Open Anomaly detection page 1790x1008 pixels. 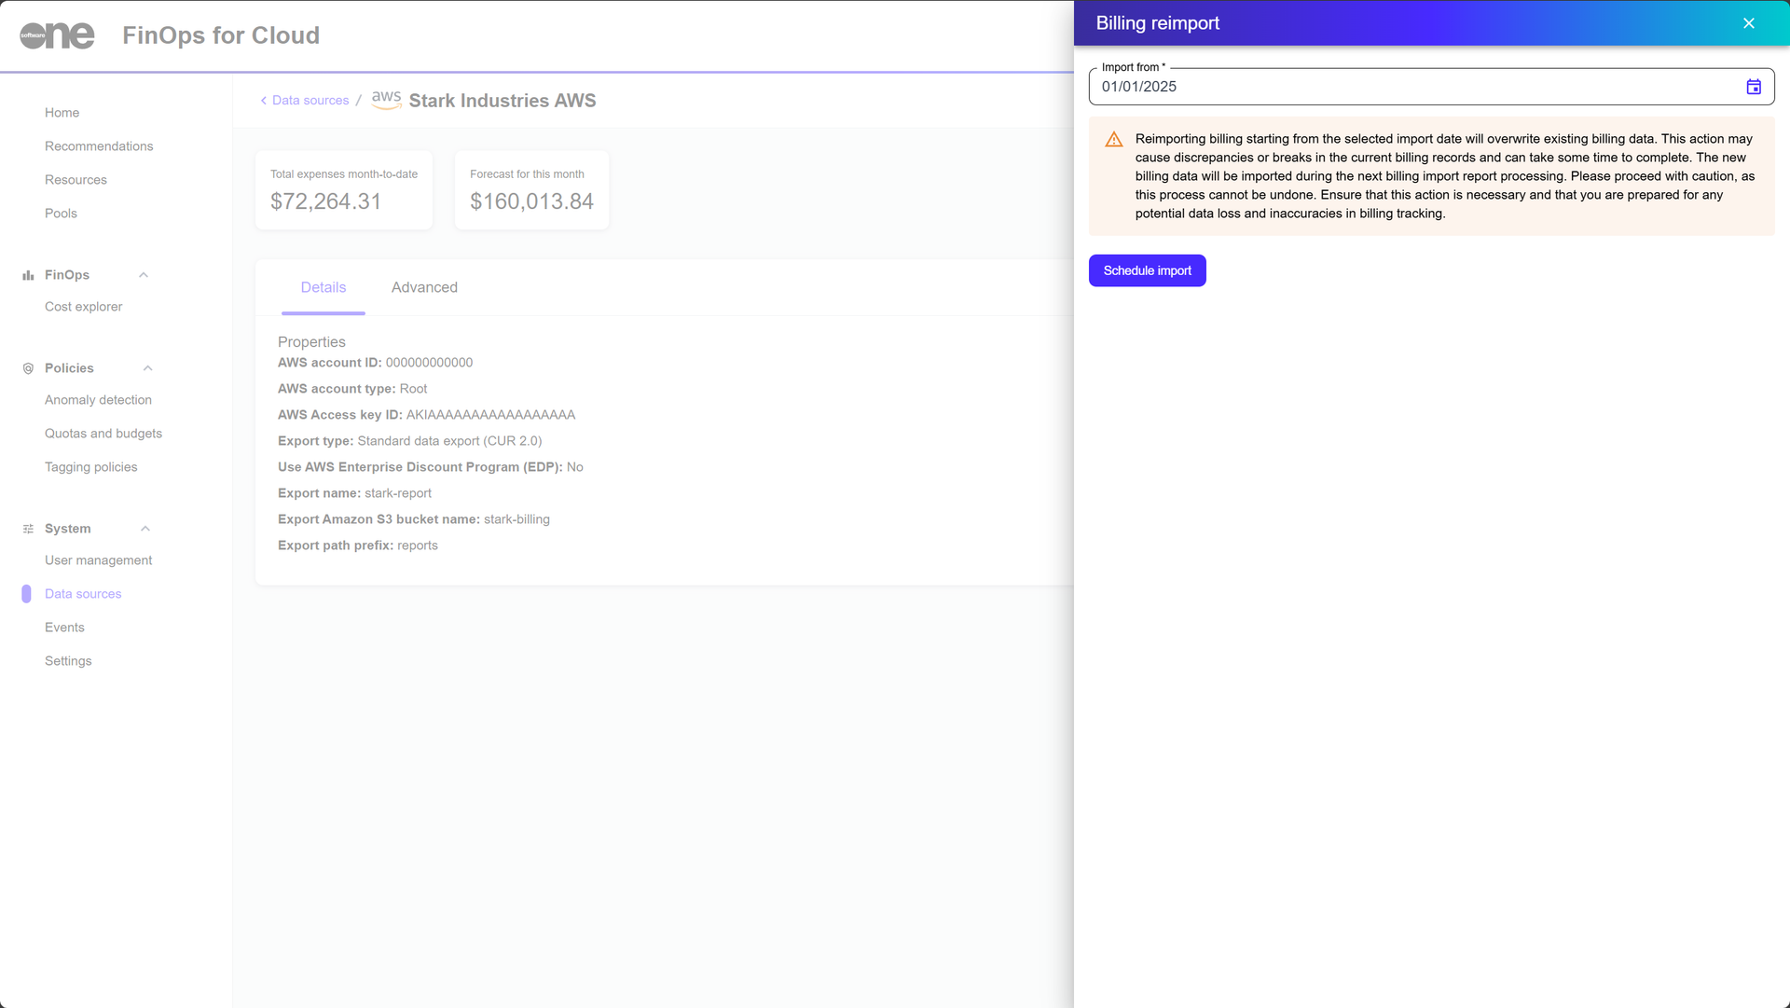(x=98, y=400)
